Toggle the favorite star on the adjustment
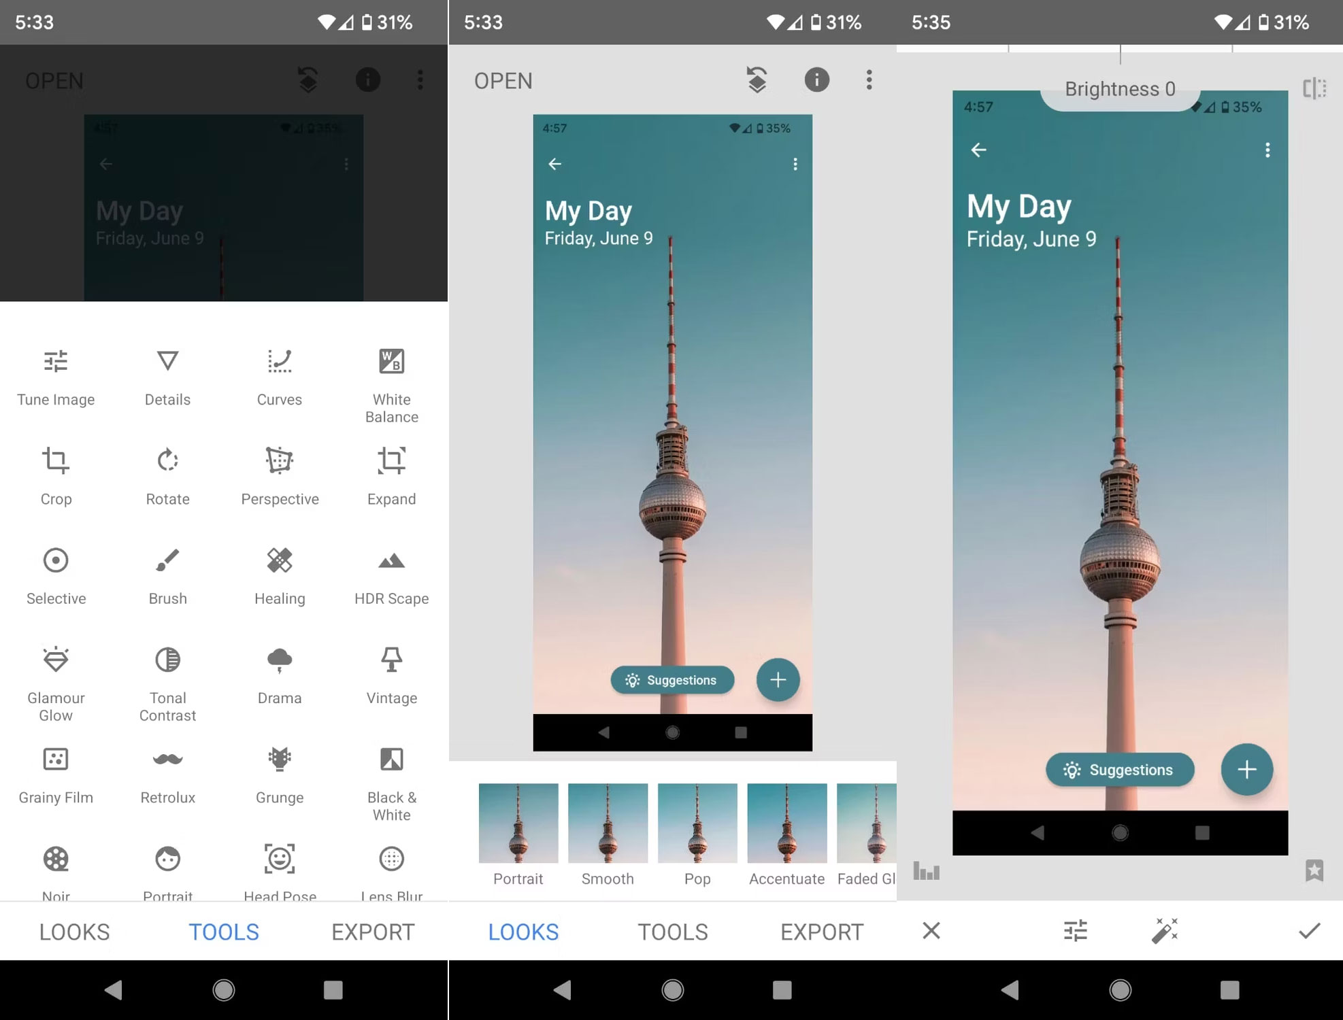 (x=1314, y=872)
